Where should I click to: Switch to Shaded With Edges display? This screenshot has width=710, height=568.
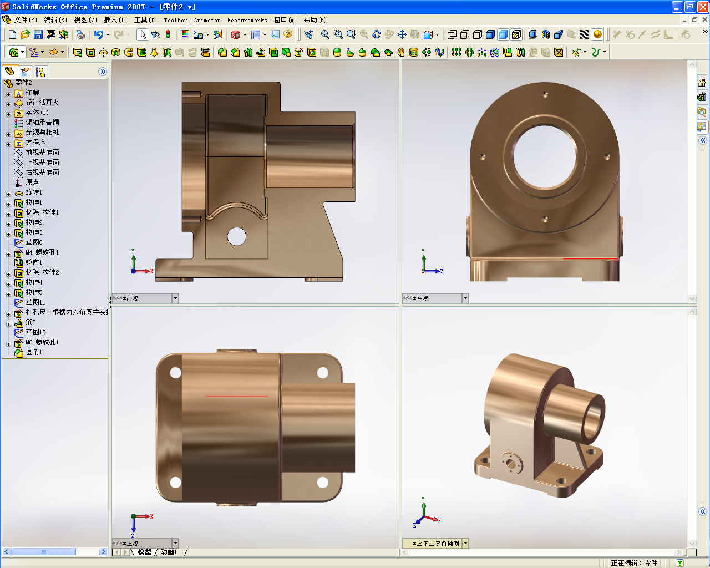click(490, 34)
